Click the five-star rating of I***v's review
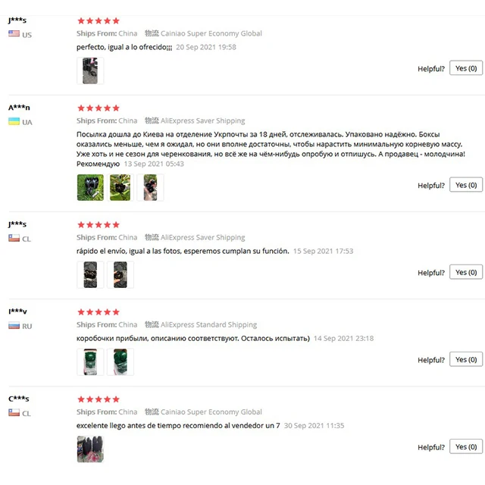This screenshot has width=485, height=485. coord(99,311)
